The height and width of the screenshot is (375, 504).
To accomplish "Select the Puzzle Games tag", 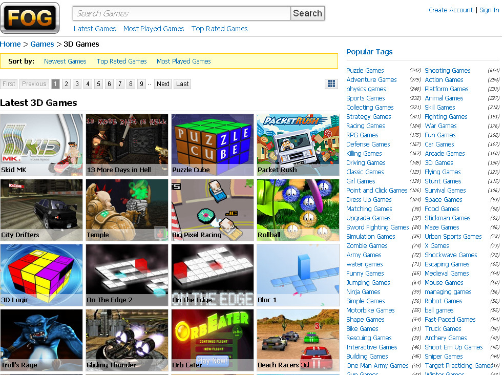I will (x=365, y=70).
